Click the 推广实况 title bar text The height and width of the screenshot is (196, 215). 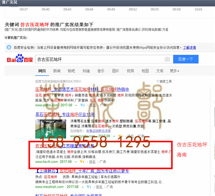(x=9, y=2)
